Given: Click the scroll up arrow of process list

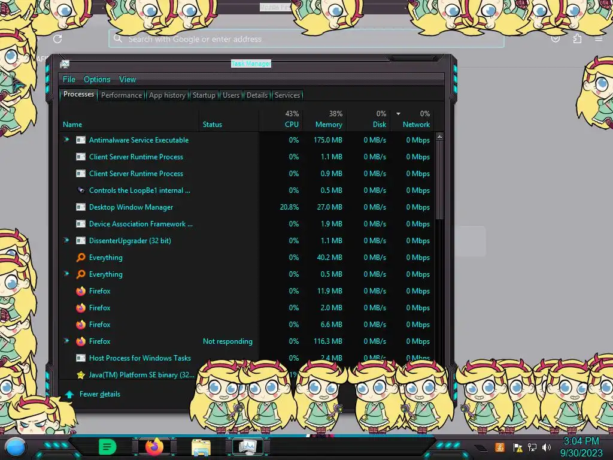Looking at the screenshot, I should point(439,137).
